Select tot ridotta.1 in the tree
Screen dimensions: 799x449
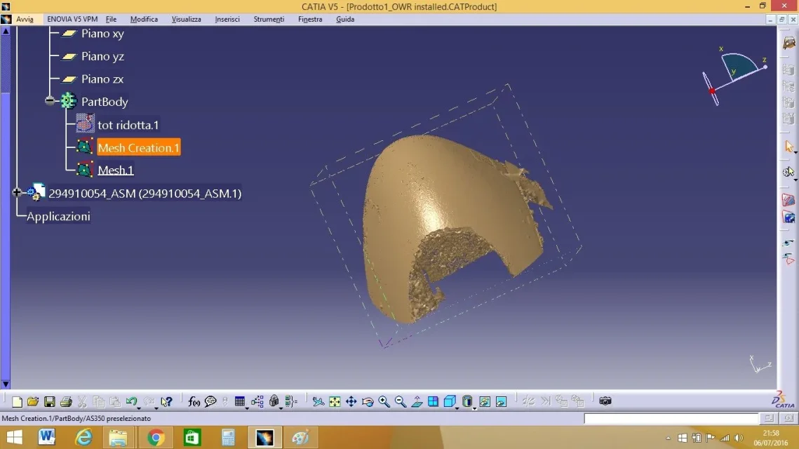click(x=128, y=125)
